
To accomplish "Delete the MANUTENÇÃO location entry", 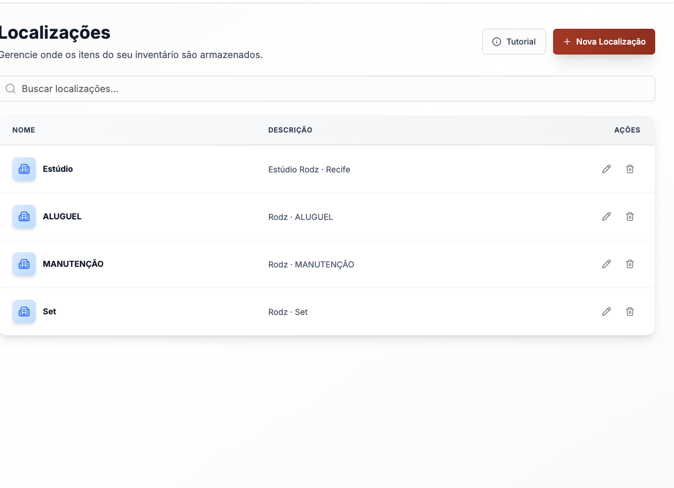I will click(x=630, y=264).
